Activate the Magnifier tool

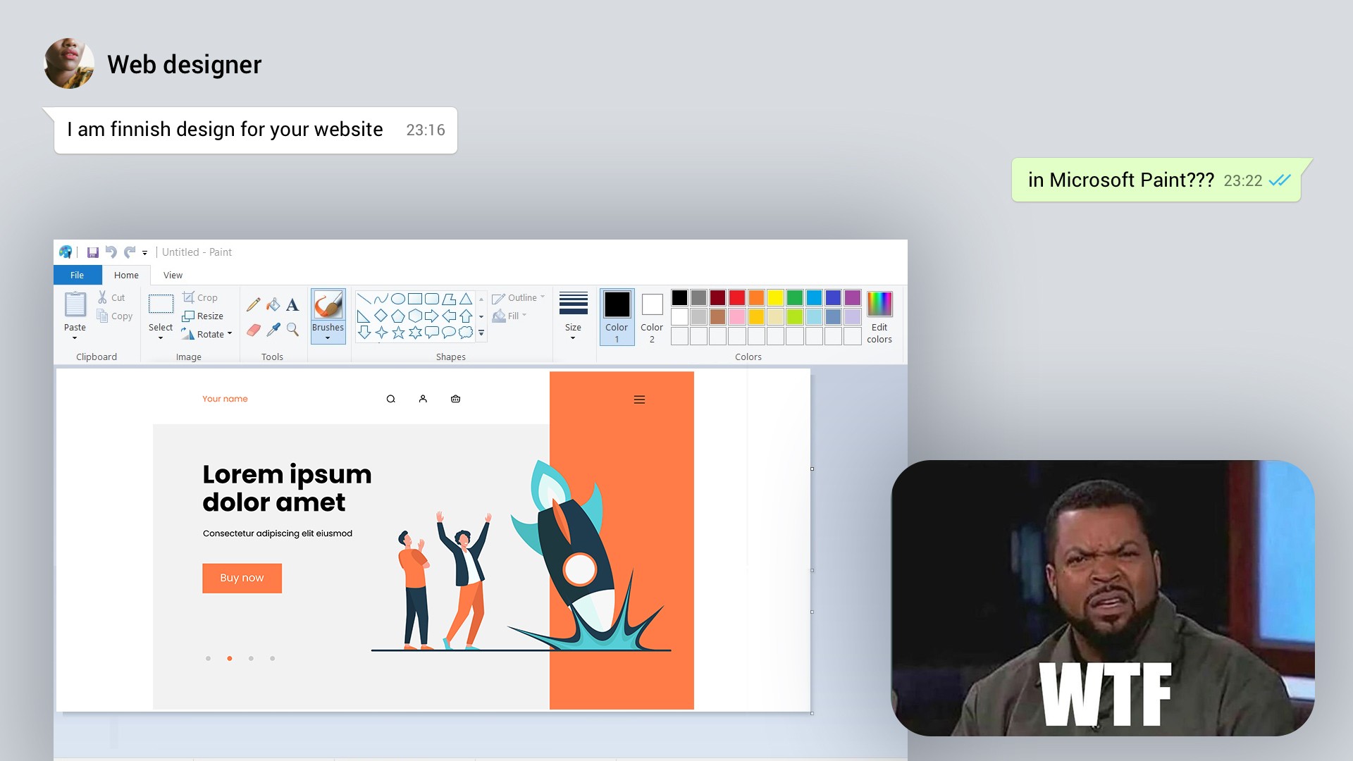(x=292, y=330)
